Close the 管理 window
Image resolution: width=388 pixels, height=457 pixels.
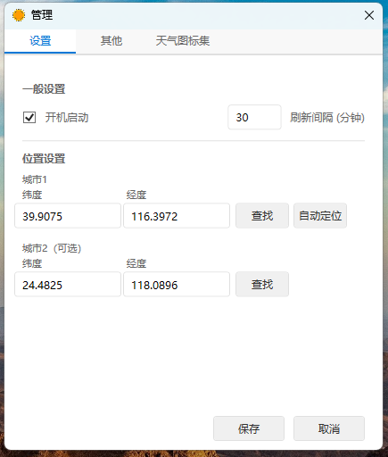[369, 15]
